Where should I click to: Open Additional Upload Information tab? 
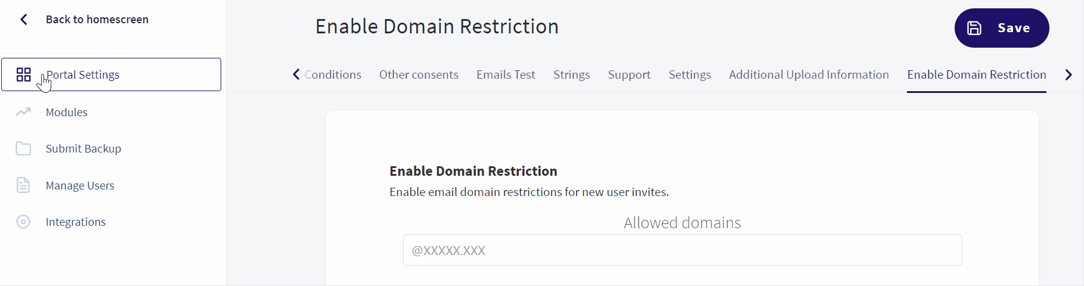[809, 74]
